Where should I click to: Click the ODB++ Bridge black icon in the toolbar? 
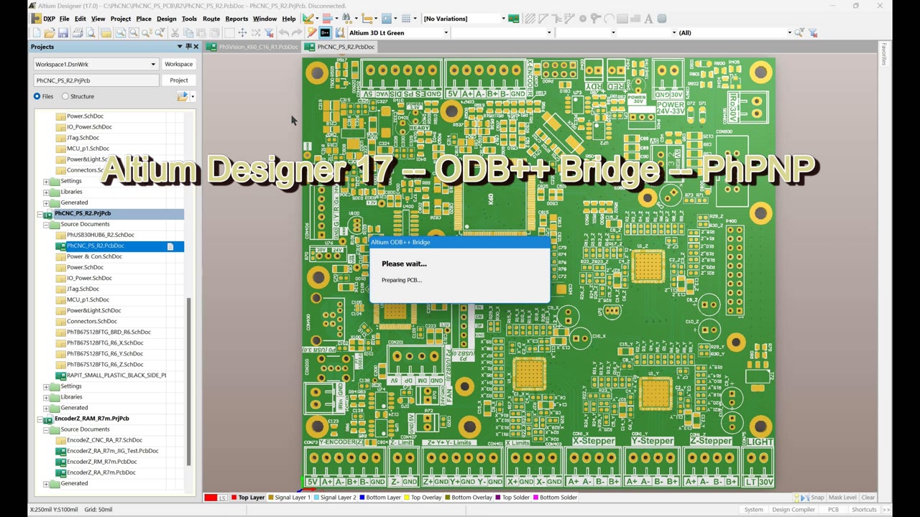(325, 33)
